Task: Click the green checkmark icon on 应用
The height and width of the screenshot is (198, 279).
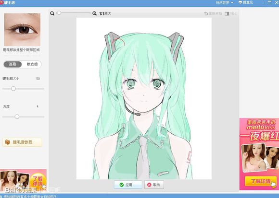Action: [x=122, y=185]
